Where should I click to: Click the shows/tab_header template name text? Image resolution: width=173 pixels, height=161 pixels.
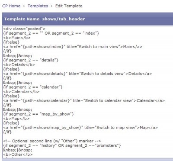tap(64, 19)
